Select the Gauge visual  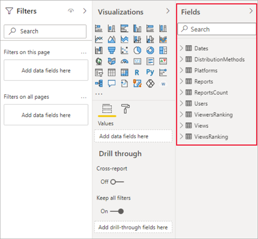[124, 62]
